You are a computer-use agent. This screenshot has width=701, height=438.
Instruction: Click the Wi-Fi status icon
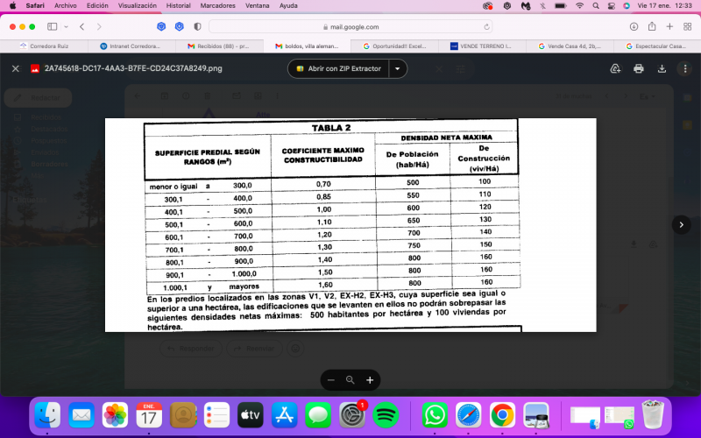click(579, 6)
